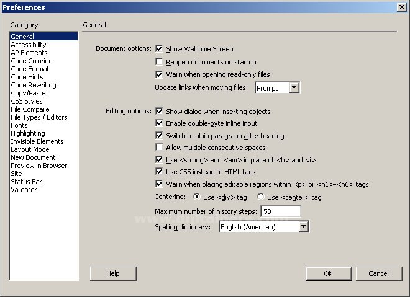Expand the Spelling dictionary dropdown
The height and width of the screenshot is (297, 410).
303,227
